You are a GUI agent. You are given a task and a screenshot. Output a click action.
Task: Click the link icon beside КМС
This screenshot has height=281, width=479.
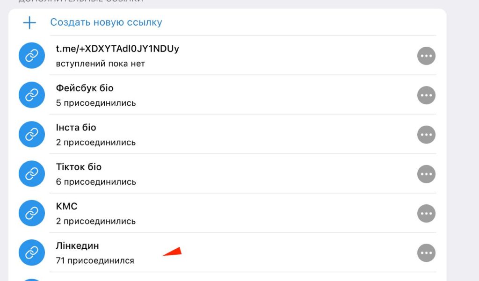(x=32, y=213)
